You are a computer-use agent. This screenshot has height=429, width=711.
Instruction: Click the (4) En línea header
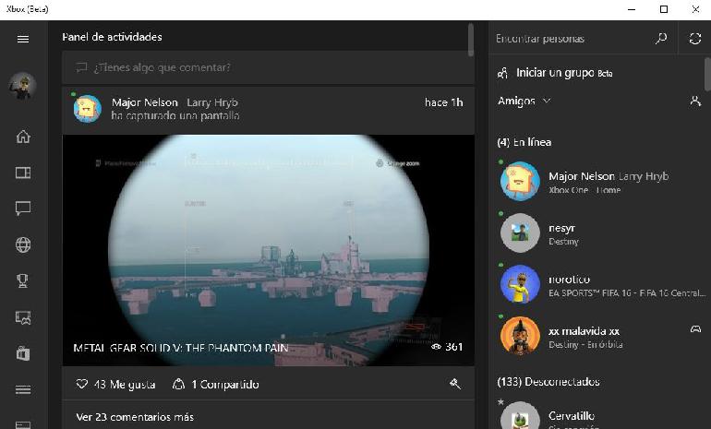524,142
